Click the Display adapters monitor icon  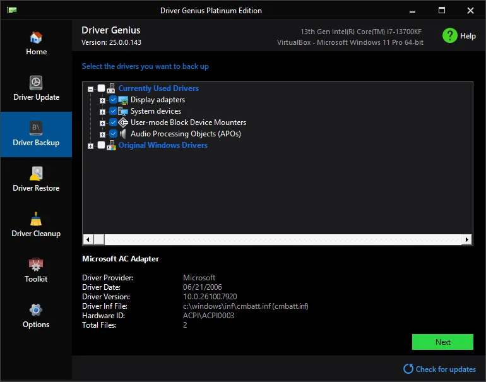(x=123, y=100)
